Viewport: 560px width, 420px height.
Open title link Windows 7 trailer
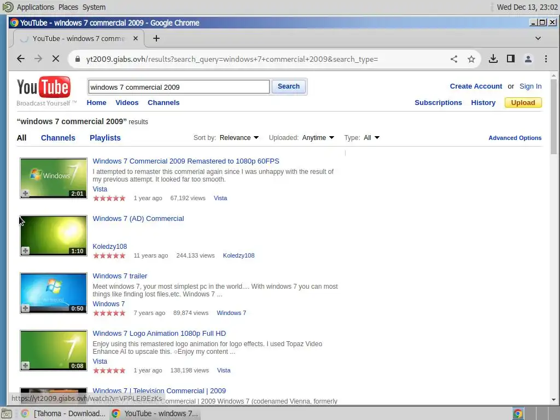coord(120,276)
